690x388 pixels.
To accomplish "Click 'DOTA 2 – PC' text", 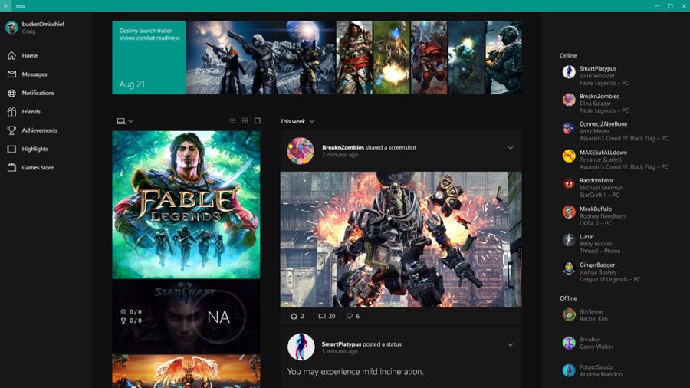I will (x=596, y=223).
